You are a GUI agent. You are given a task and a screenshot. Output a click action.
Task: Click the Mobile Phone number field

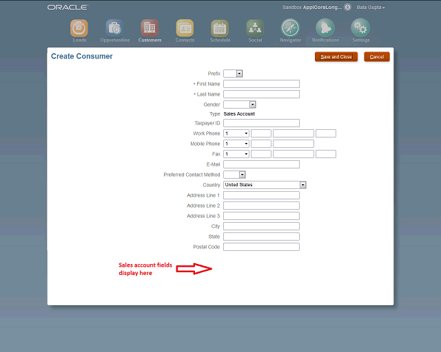294,144
